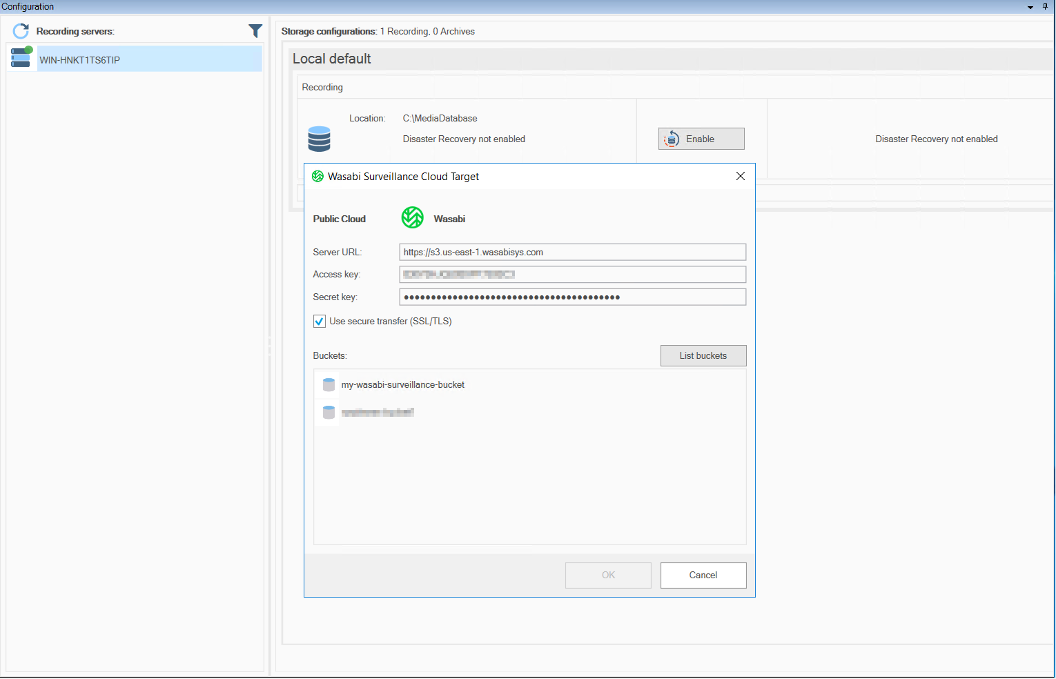Click the Local default storage heading
Screen dimensions: 1056x679
(332, 59)
